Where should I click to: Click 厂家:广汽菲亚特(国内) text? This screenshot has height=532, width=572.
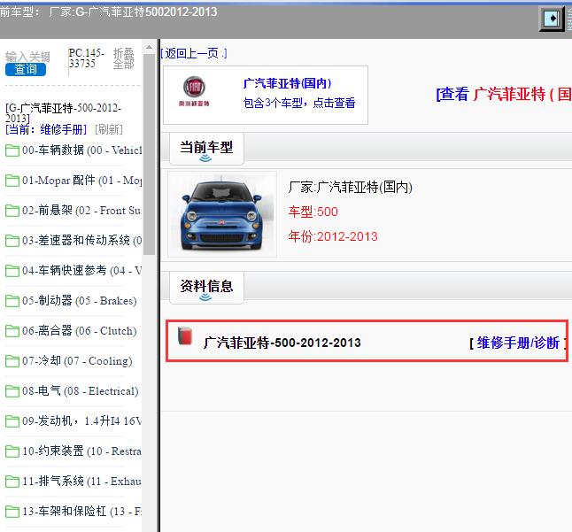pos(351,187)
